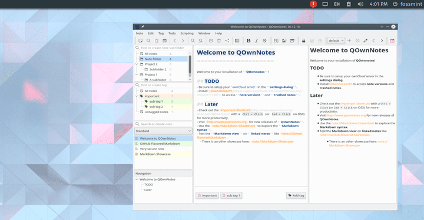424x220 pixels.
Task: Open the Scripting menu
Action: coord(187,33)
